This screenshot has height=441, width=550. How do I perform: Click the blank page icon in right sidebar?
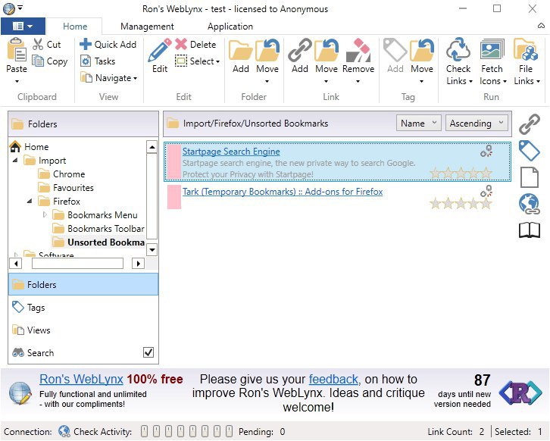(530, 177)
